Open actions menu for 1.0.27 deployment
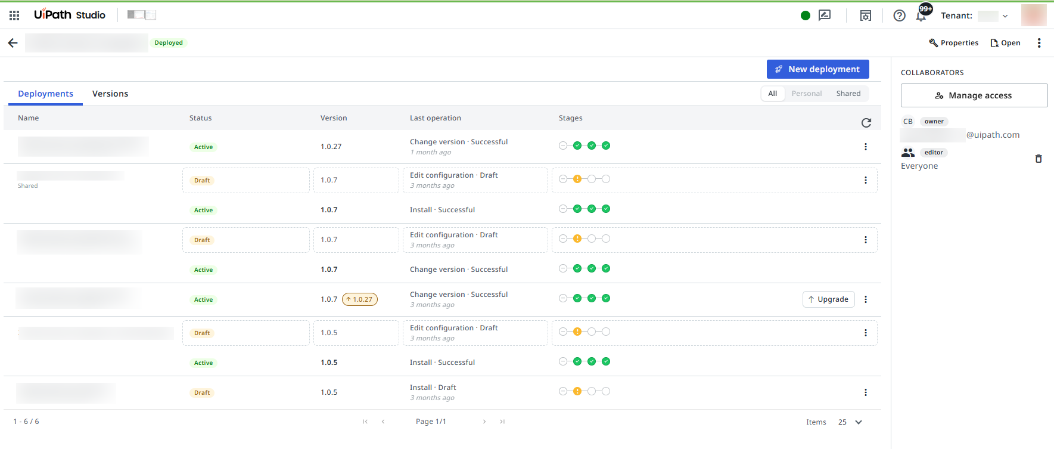 click(866, 147)
